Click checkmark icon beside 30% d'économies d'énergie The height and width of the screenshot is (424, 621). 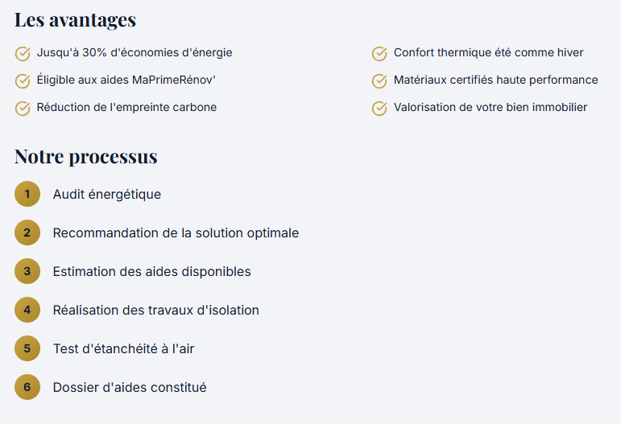[x=23, y=54]
